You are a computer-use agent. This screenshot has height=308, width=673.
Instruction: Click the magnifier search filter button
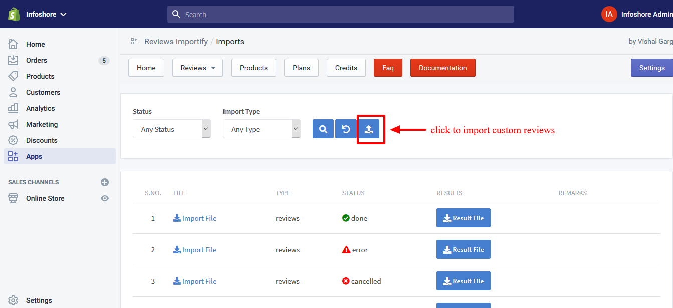click(x=323, y=129)
